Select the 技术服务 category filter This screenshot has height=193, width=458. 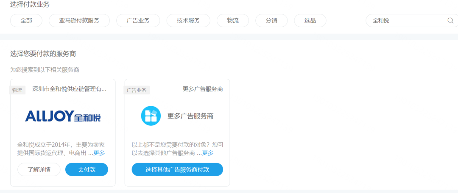click(x=188, y=21)
